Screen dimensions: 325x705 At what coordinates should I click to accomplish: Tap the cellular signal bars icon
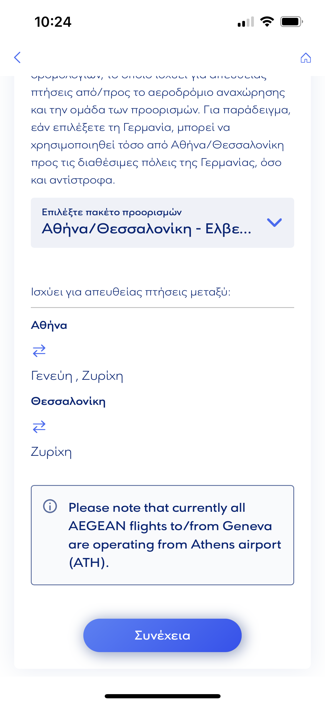point(246,22)
